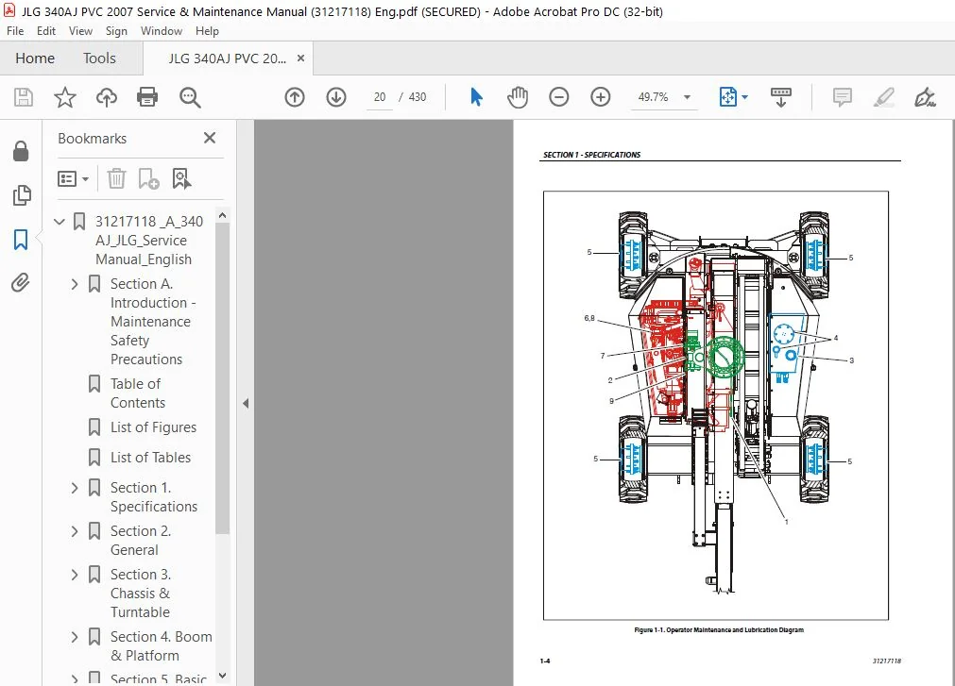This screenshot has width=955, height=686.
Task: Open the Page Thumbnails sidebar icon
Action: tap(21, 195)
